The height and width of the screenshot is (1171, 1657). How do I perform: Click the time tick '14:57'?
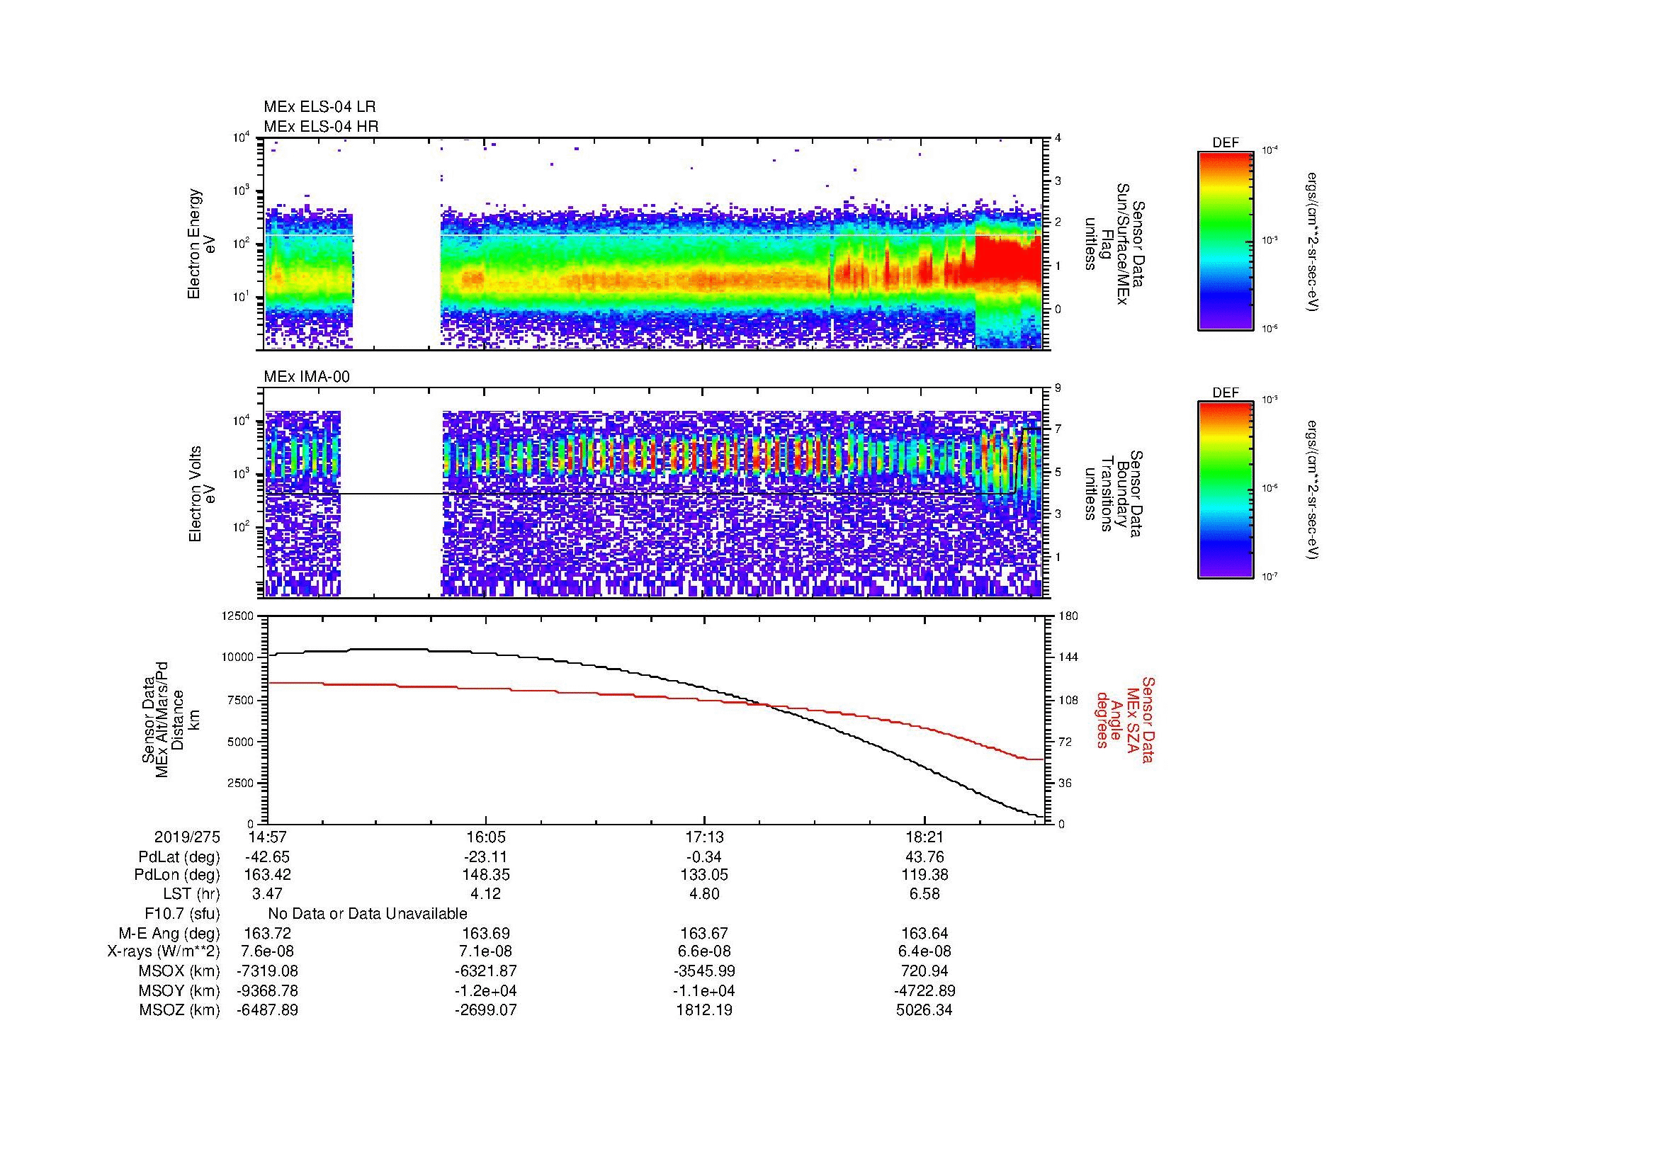[x=267, y=837]
